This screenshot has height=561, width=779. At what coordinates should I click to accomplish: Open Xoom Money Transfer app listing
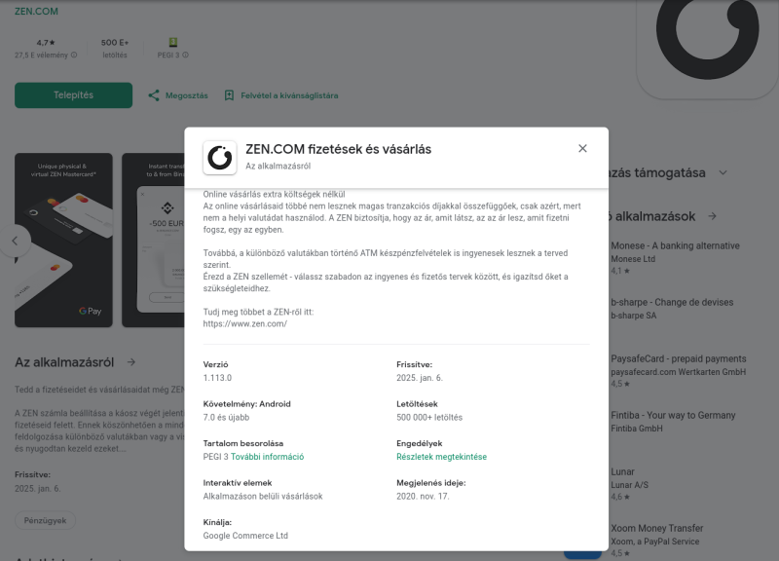click(x=656, y=541)
